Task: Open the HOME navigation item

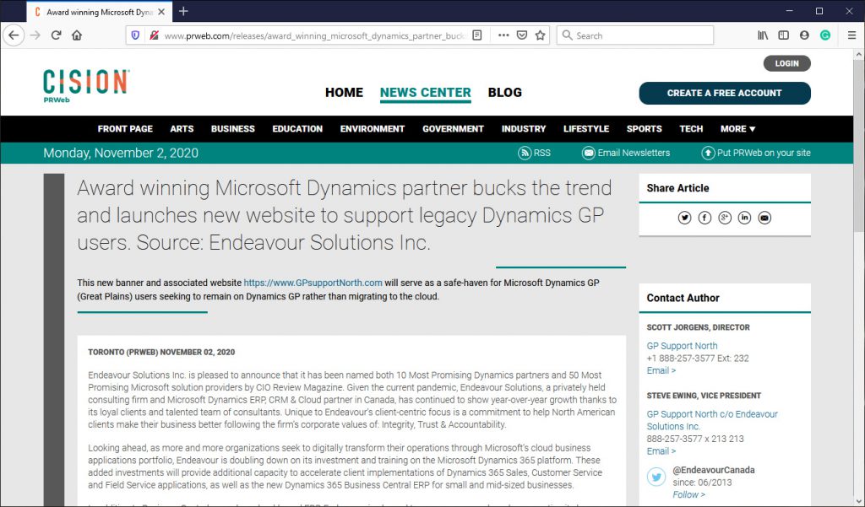Action: 344,92
